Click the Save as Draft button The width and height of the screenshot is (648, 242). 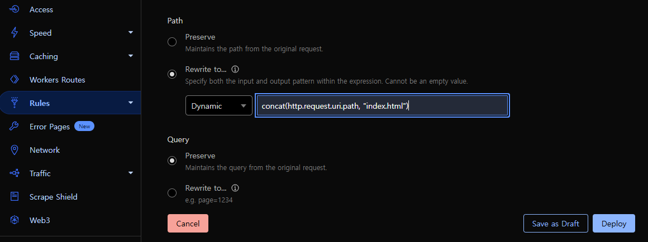click(555, 224)
